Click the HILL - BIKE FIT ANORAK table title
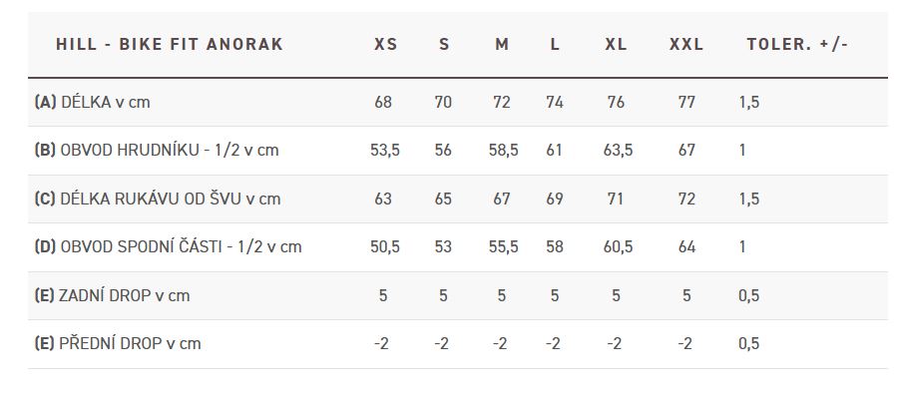The width and height of the screenshot is (902, 404). 170,44
